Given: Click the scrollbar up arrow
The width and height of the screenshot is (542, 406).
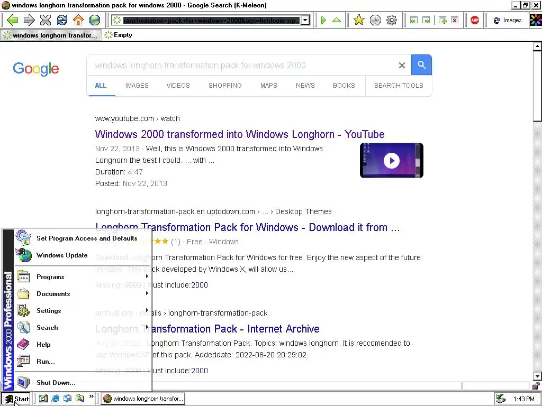Looking at the screenshot, I should (537, 46).
